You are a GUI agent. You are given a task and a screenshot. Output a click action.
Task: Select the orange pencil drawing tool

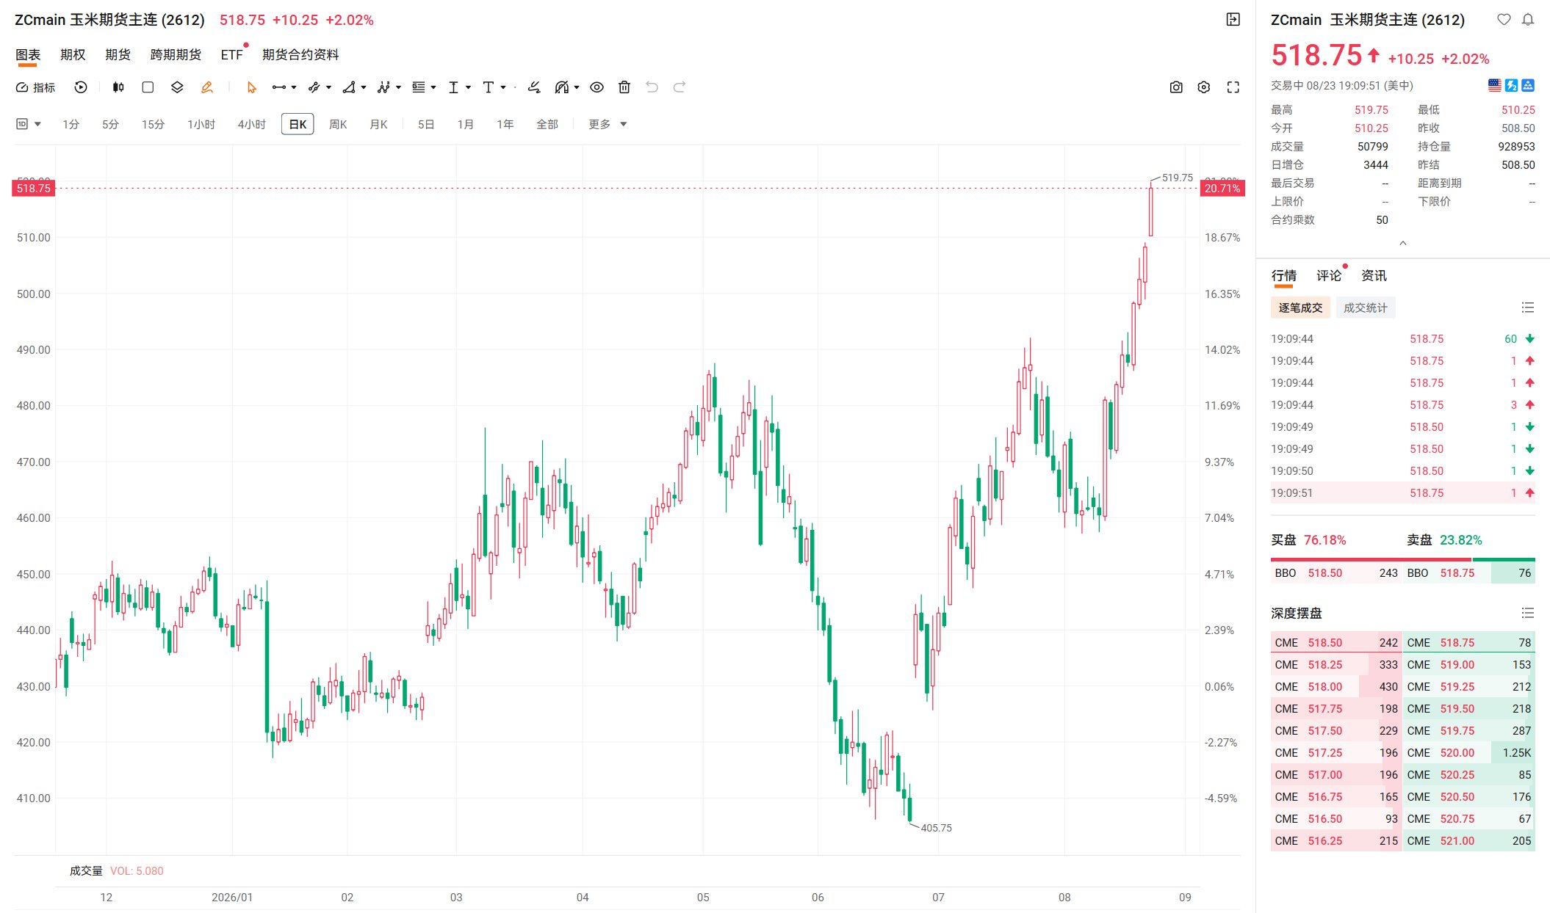[207, 87]
